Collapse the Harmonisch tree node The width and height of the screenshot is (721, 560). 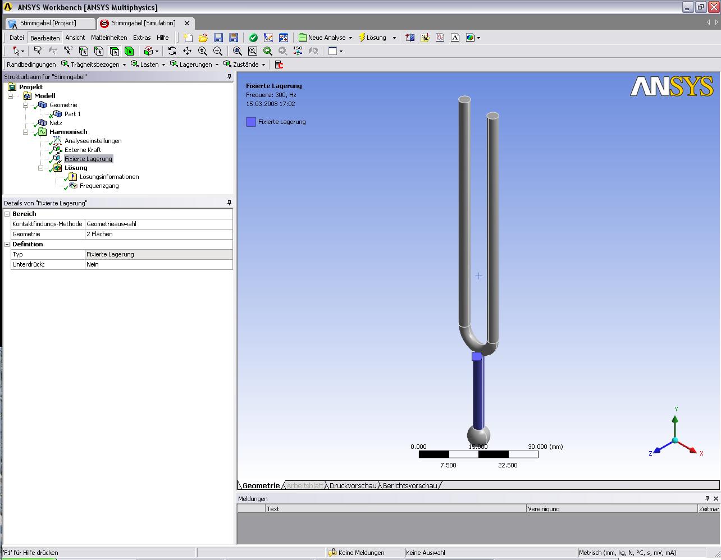(x=26, y=132)
